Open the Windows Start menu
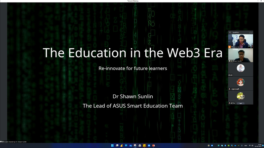 (x=112, y=145)
